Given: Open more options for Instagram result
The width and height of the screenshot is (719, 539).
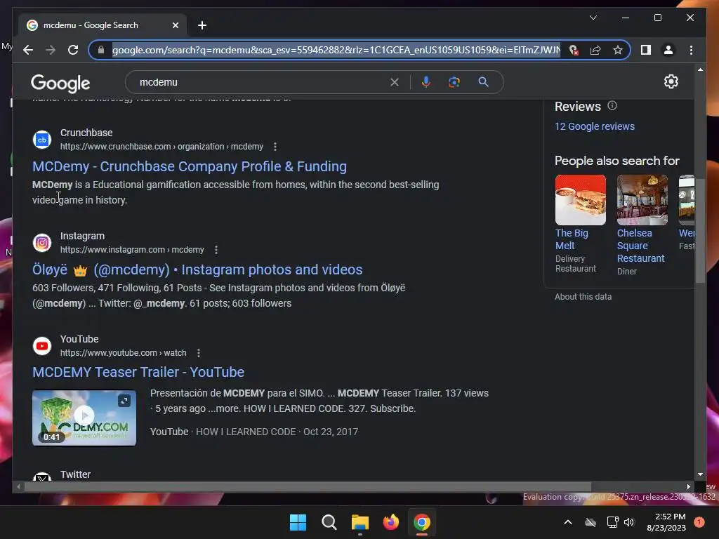Looking at the screenshot, I should 216,250.
